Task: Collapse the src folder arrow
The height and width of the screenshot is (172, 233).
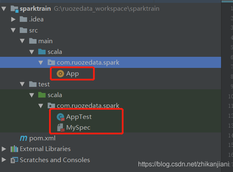Action: point(13,30)
